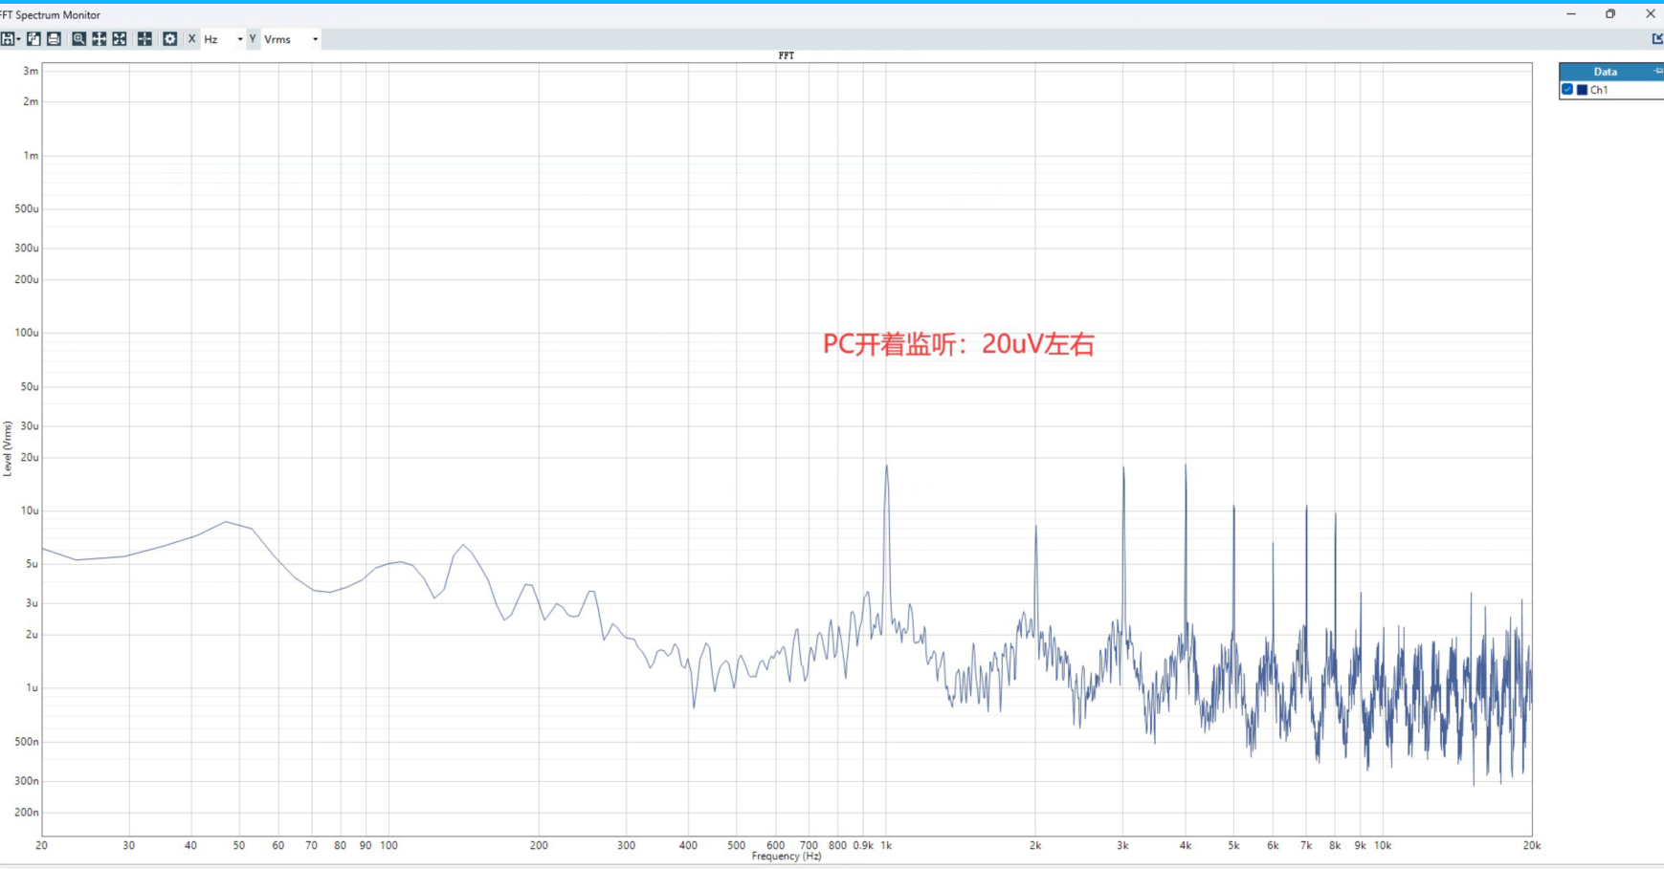This screenshot has height=869, width=1664.
Task: Click the Ch1 dark blue color swatch
Action: (x=1582, y=90)
